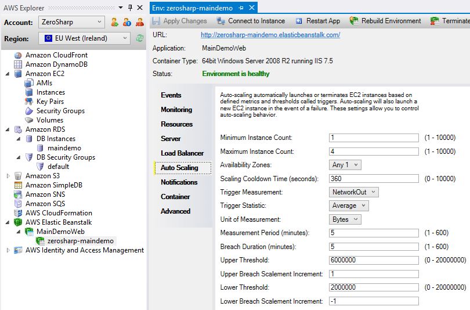This screenshot has width=470, height=310.
Task: Close the Env: zerosharp-maindemo tab
Action: (x=252, y=8)
